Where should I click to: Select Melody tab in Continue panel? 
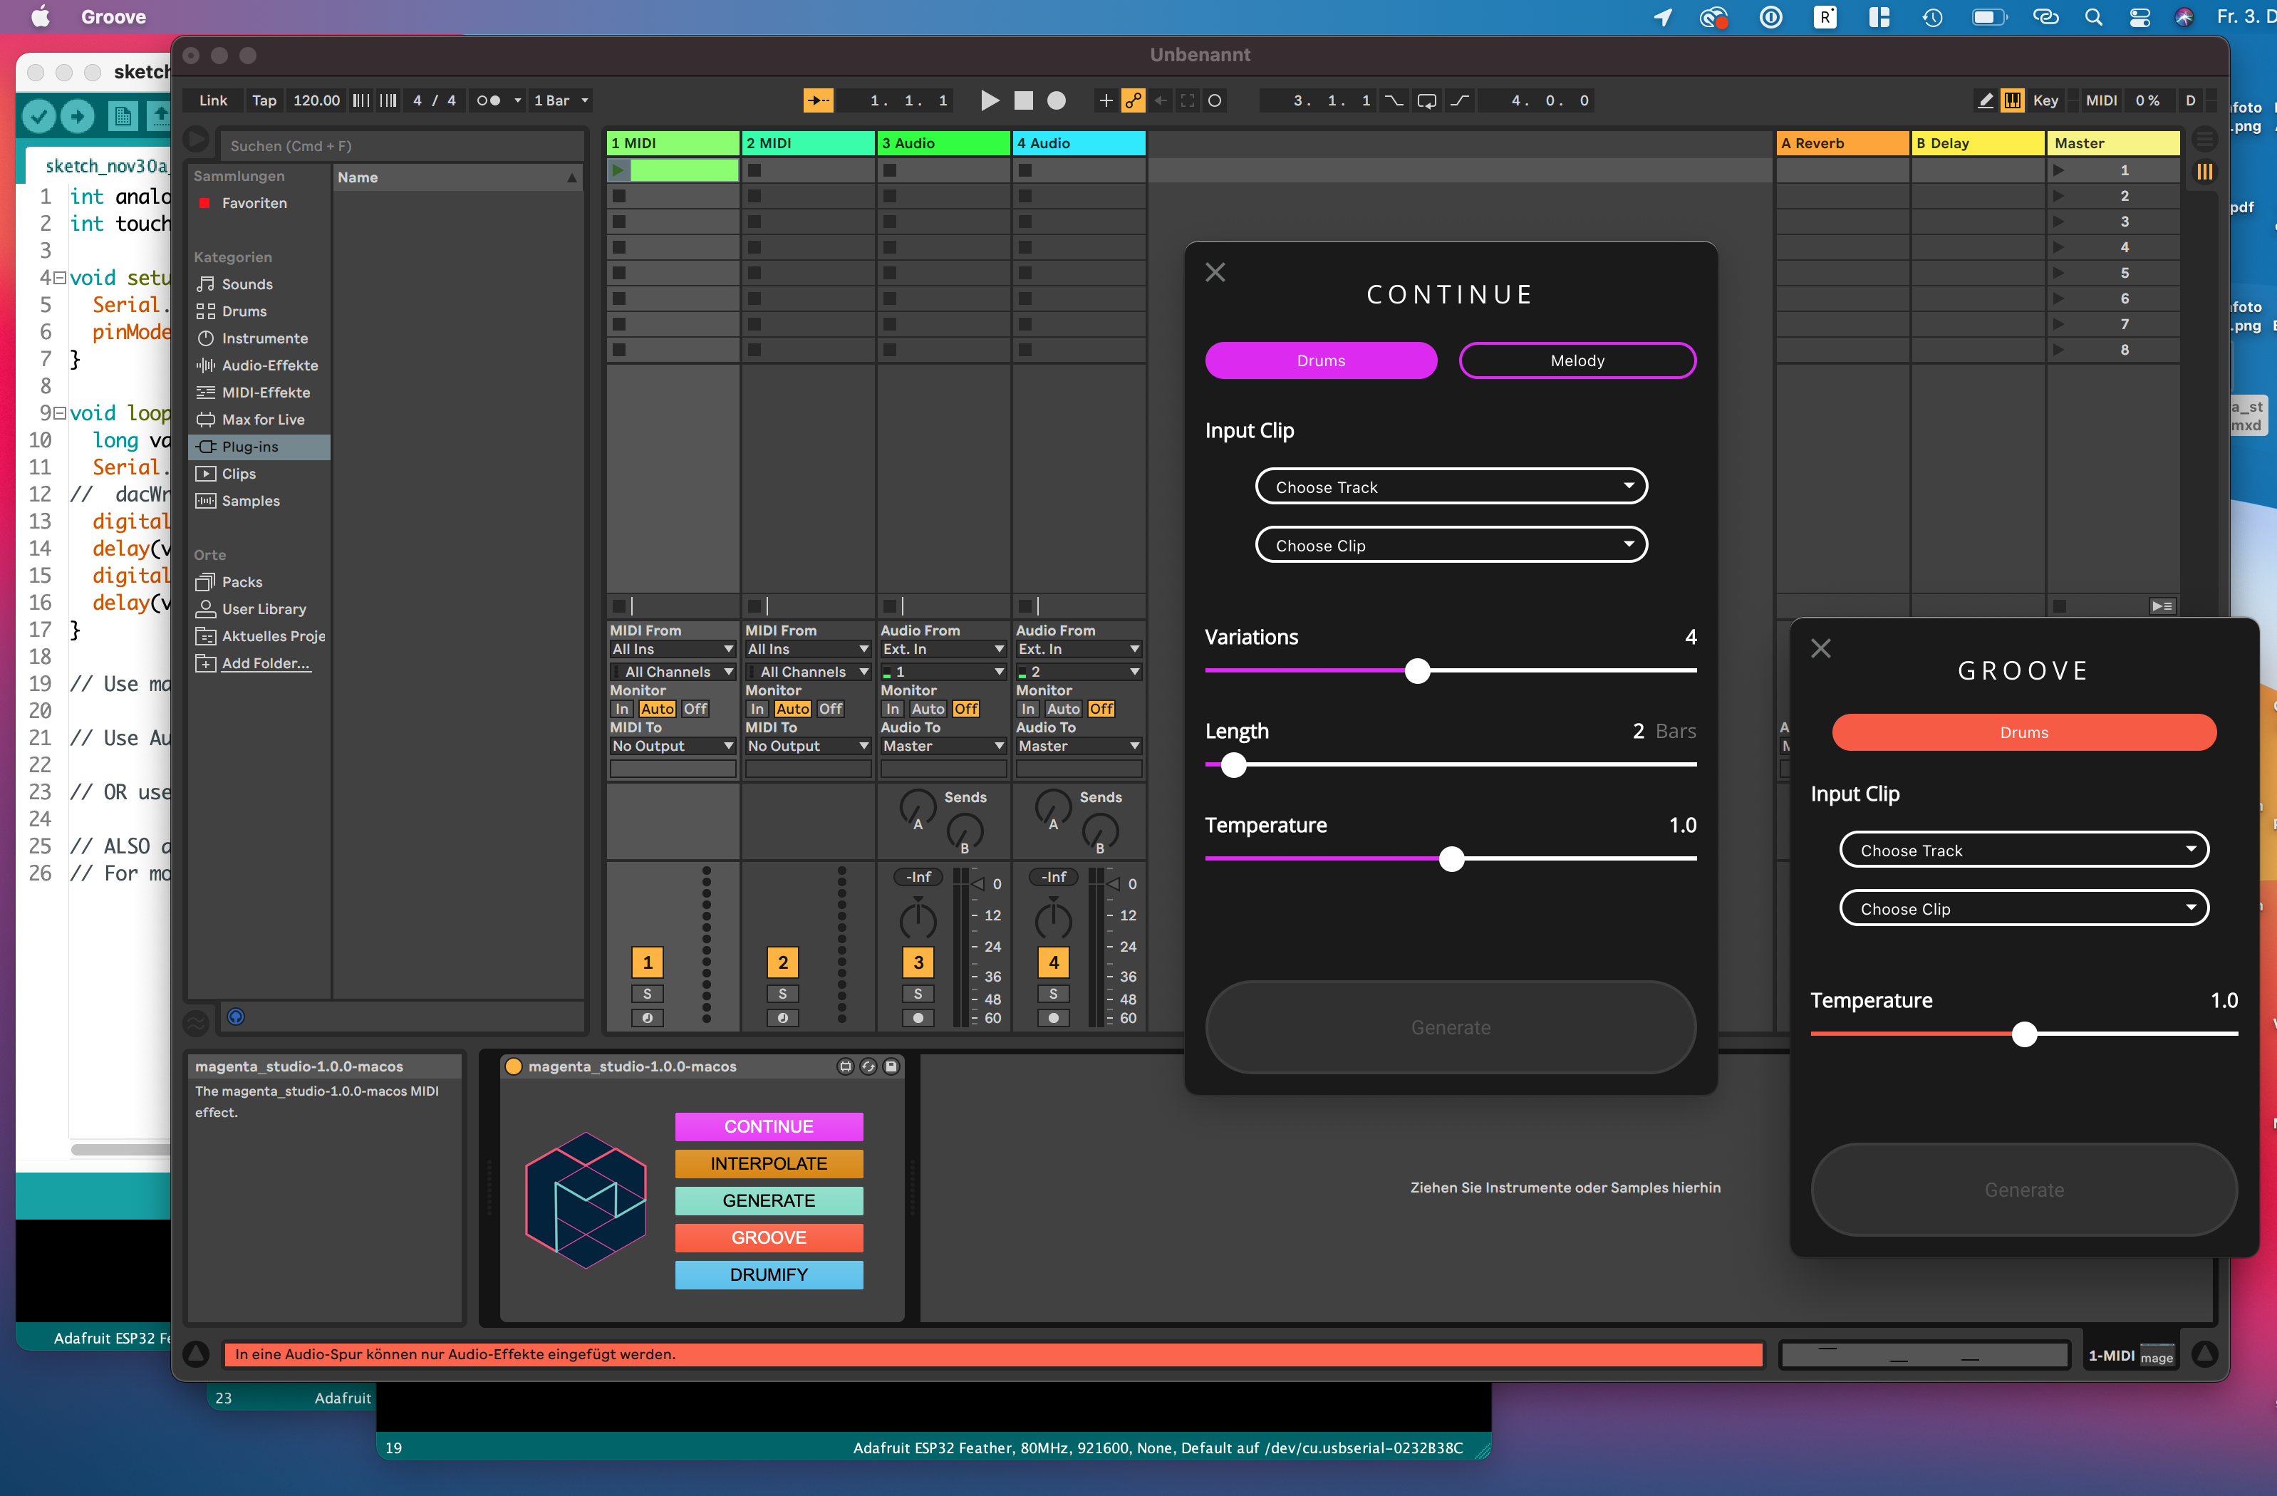(1577, 360)
